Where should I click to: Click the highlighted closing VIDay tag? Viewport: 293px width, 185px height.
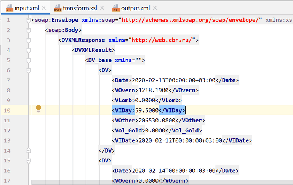click(x=171, y=110)
